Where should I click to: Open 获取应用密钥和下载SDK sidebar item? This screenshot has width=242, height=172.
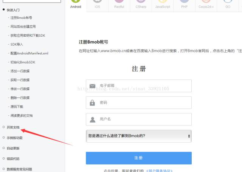(28, 36)
